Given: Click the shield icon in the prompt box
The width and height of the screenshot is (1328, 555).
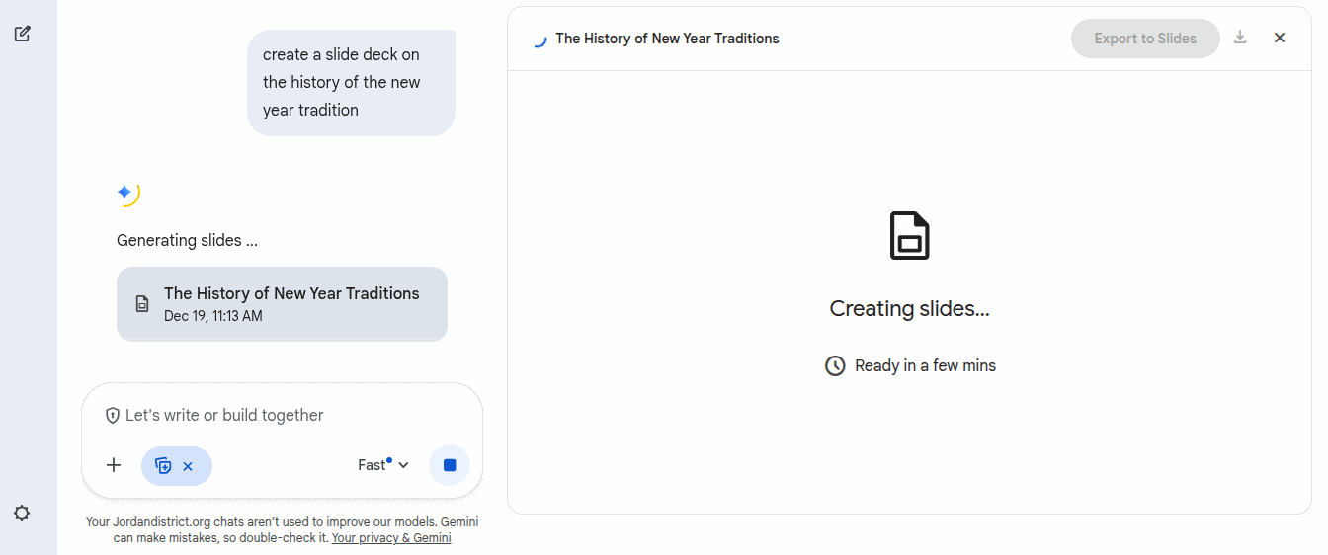Looking at the screenshot, I should point(113,416).
